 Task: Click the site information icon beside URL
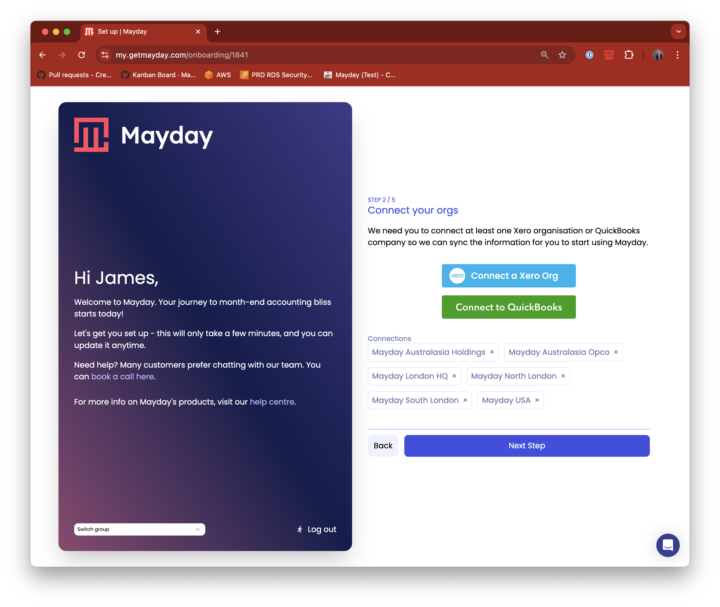tap(105, 55)
